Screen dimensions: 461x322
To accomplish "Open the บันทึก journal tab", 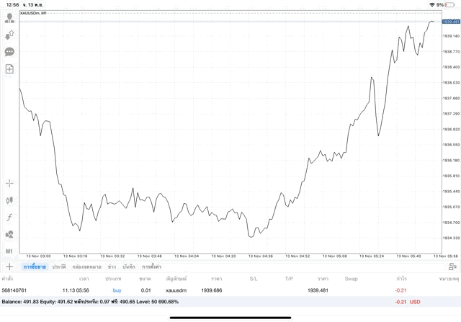I will (129, 267).
